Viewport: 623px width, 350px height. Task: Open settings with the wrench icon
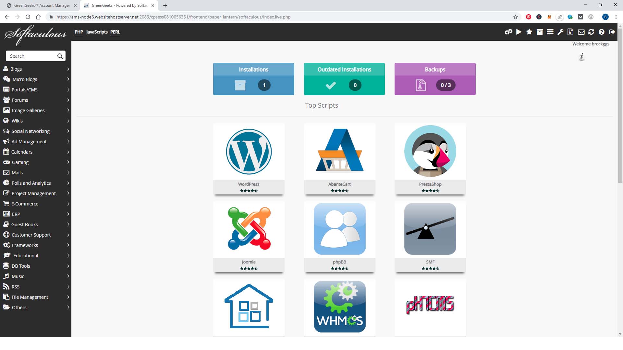pyautogui.click(x=560, y=32)
